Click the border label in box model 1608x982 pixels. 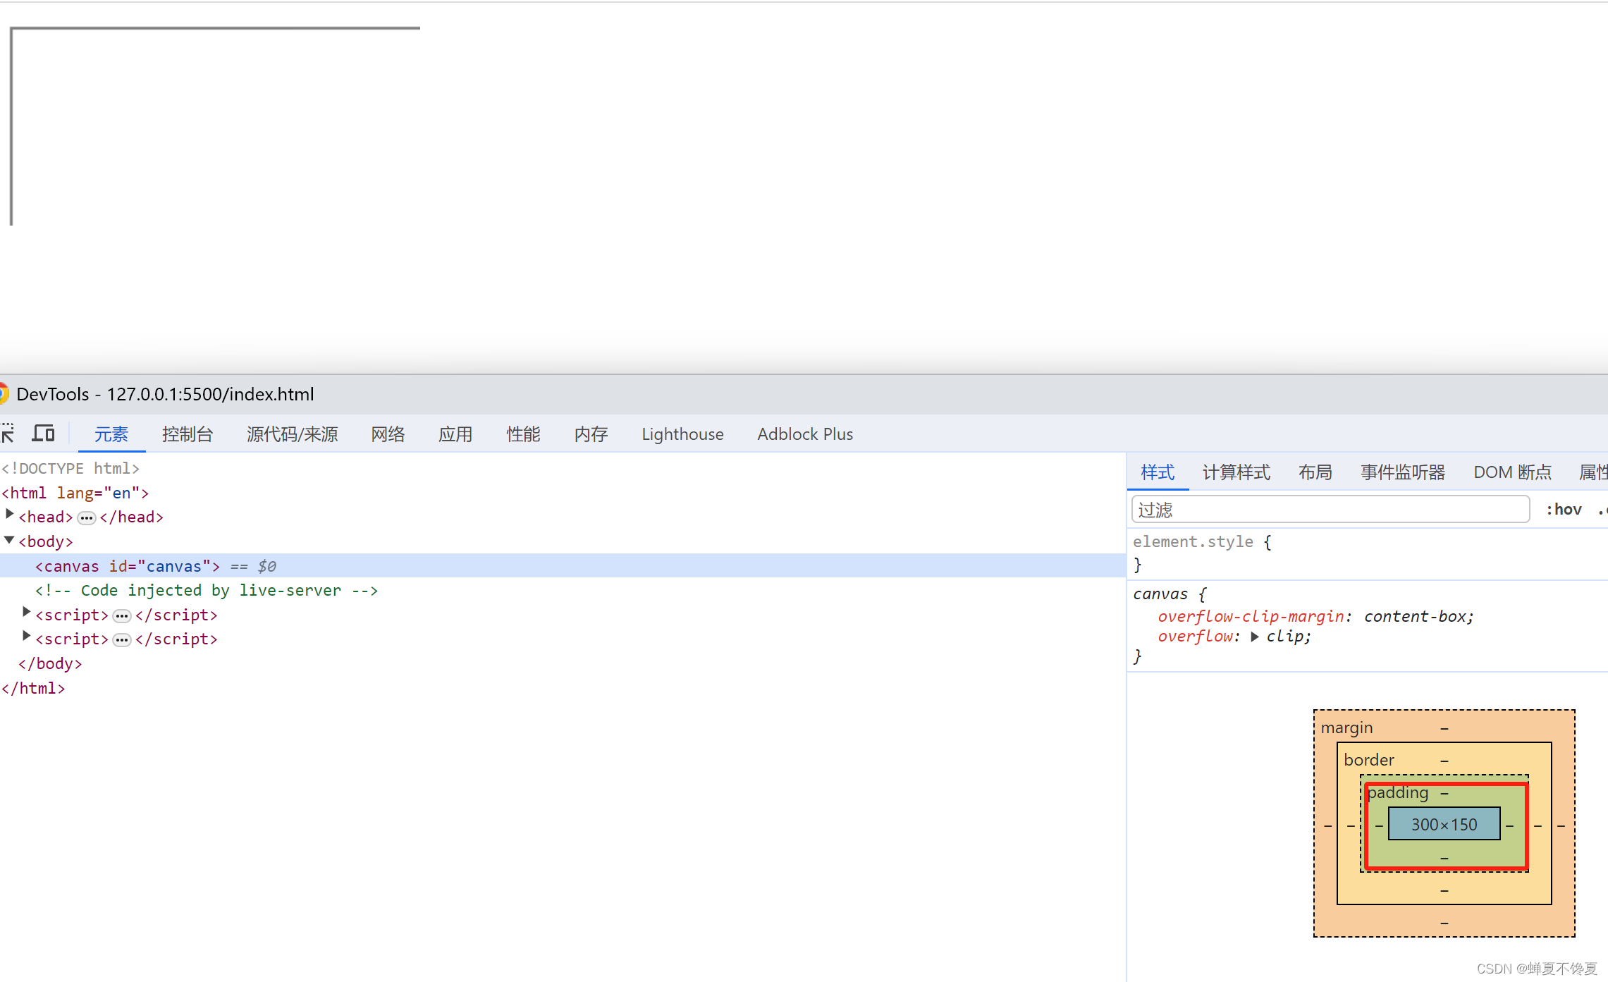click(x=1368, y=760)
